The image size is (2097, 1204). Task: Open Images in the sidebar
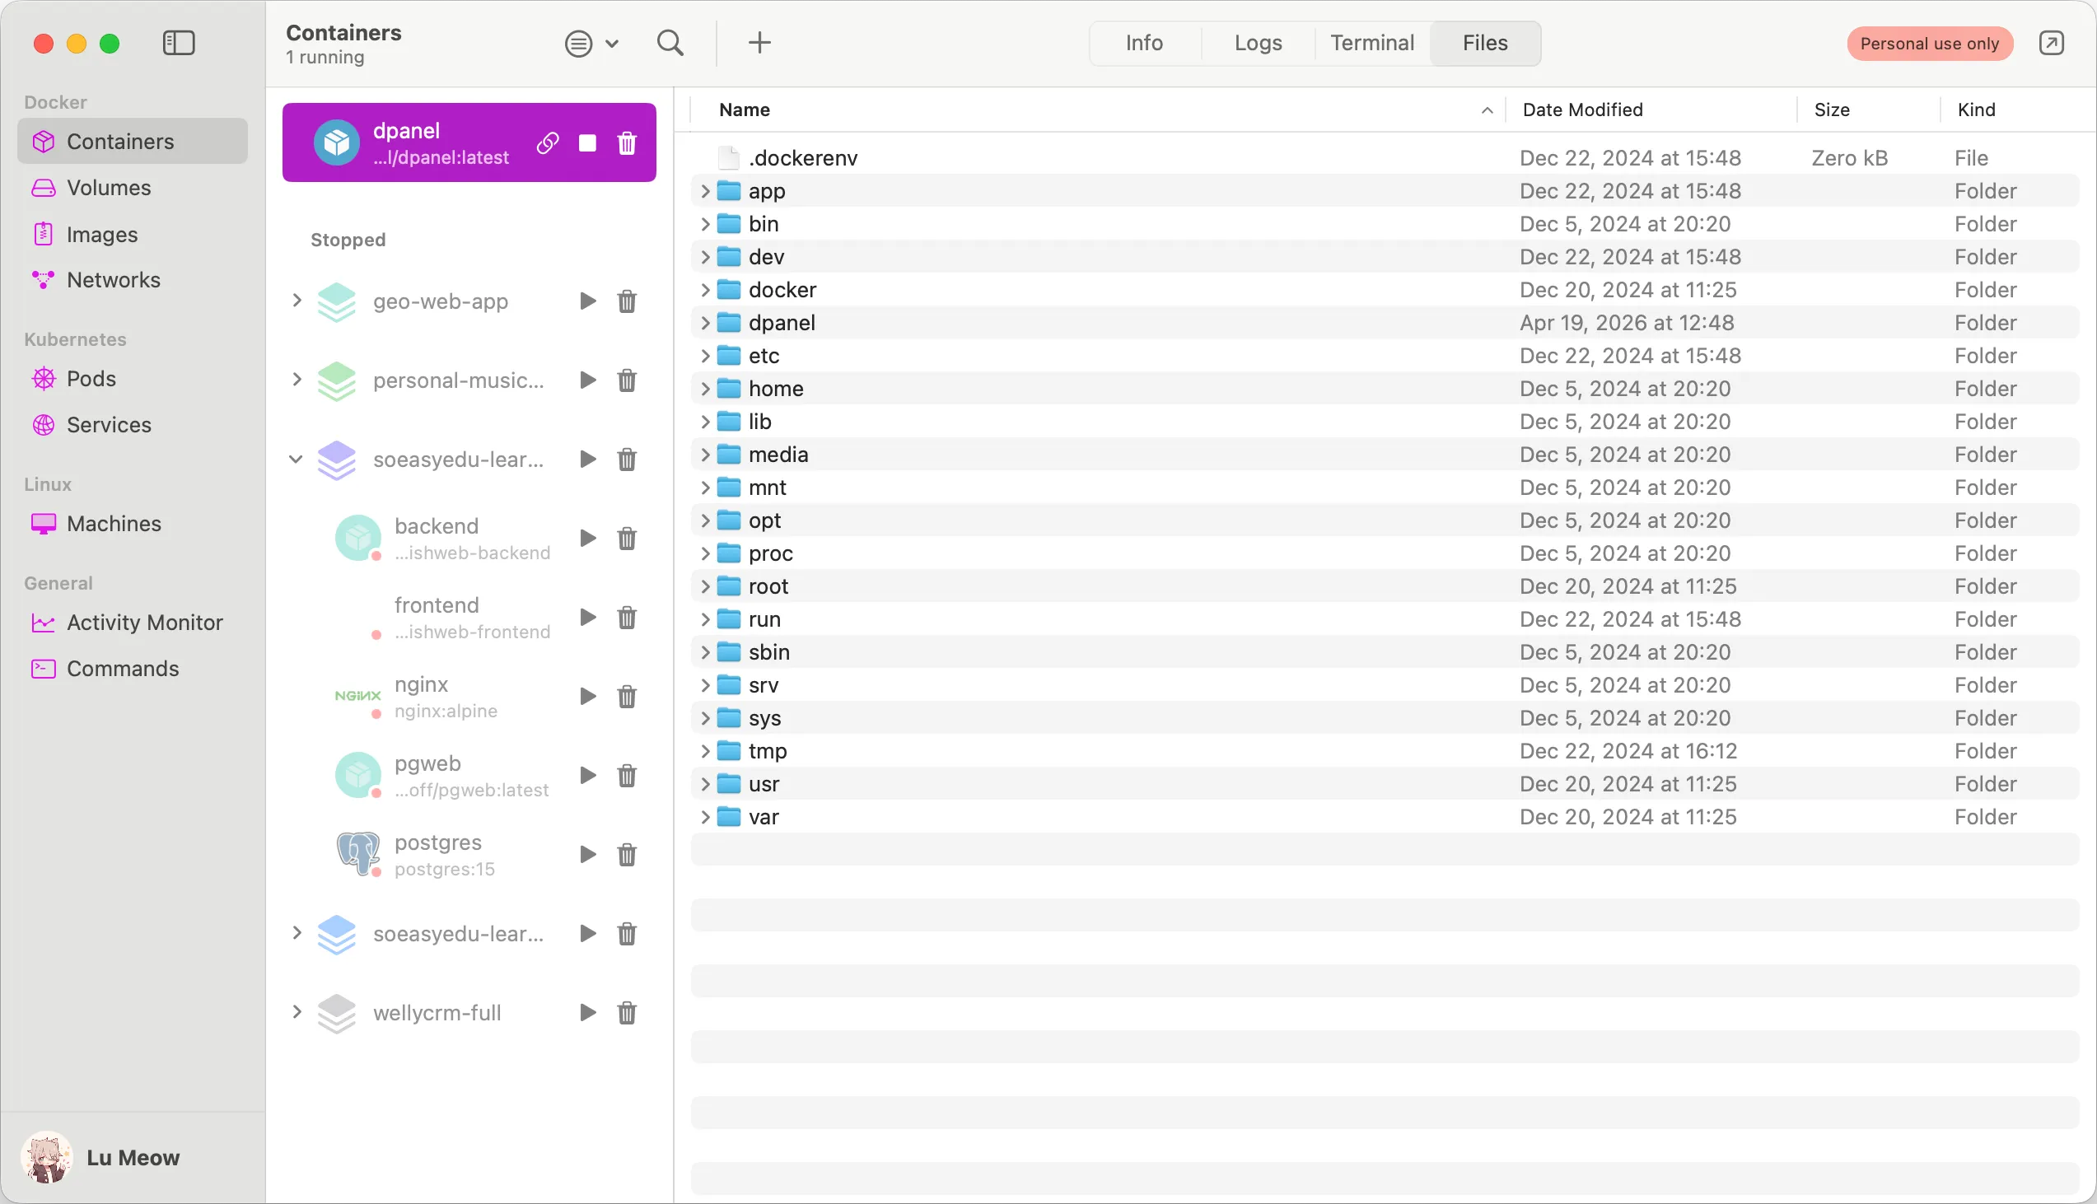click(133, 234)
